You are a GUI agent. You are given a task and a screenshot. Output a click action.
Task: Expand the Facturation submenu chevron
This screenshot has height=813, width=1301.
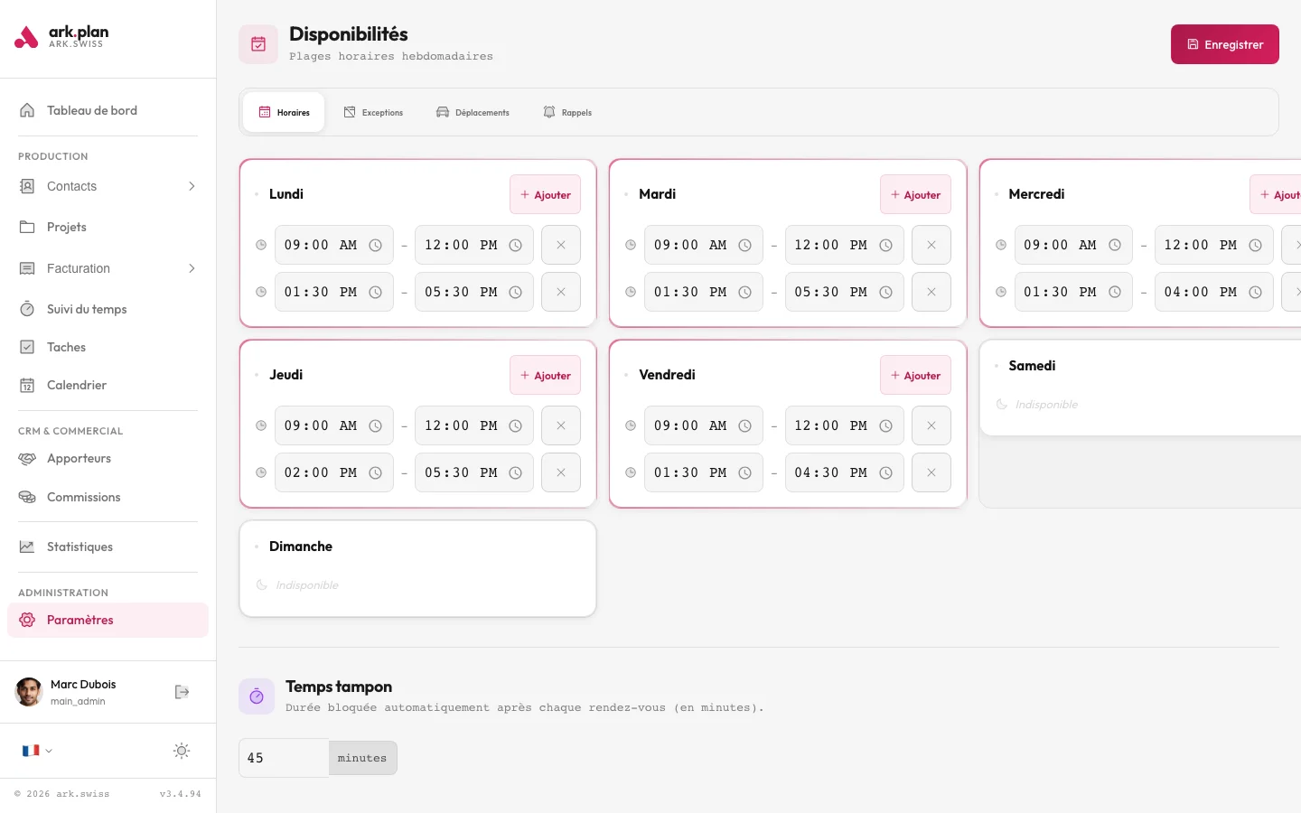click(192, 268)
